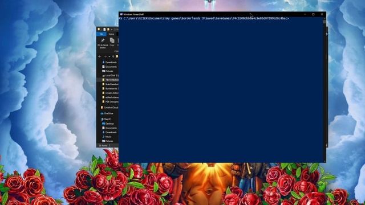Select the Borderlands folder in Explorer sidebar

pyautogui.click(x=110, y=89)
